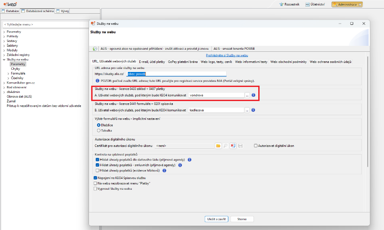The width and height of the screenshot is (384, 230).
Task: Check Na webu nezobrazovat menu Platby
Action: (x=95, y=183)
